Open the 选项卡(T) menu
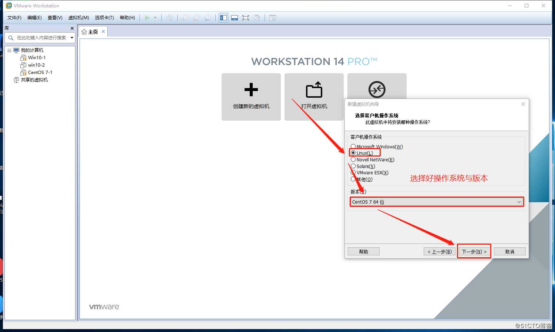Image resolution: width=555 pixels, height=332 pixels. click(x=104, y=18)
